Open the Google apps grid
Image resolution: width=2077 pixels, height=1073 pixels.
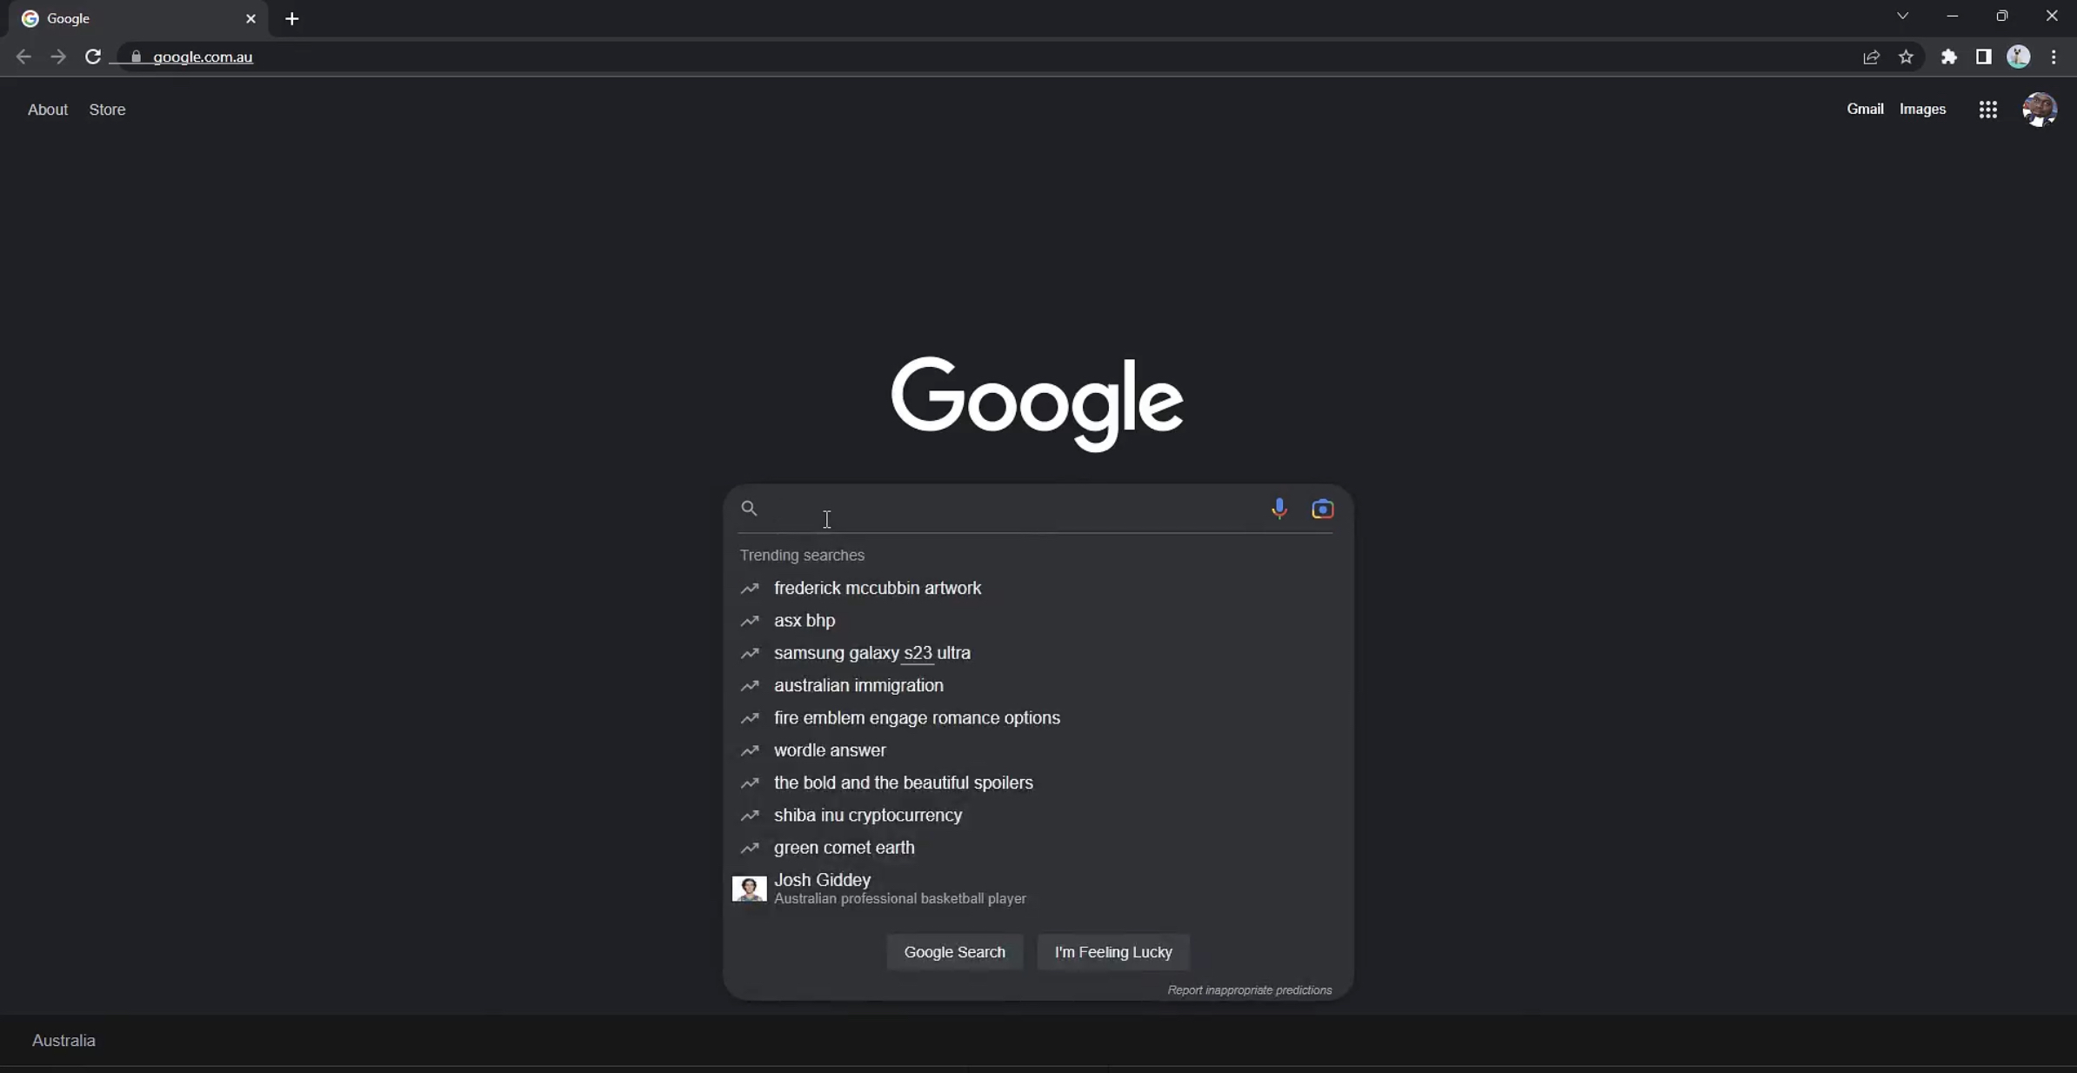point(1987,110)
